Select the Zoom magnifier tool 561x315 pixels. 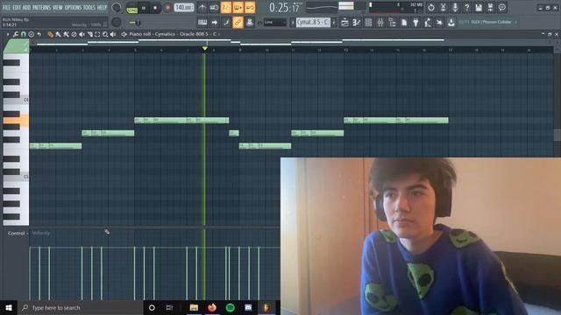[x=105, y=34]
